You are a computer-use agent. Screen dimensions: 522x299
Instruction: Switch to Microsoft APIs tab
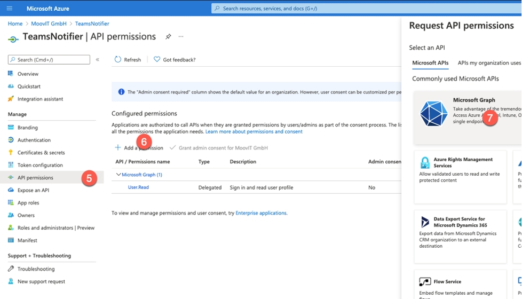430,63
